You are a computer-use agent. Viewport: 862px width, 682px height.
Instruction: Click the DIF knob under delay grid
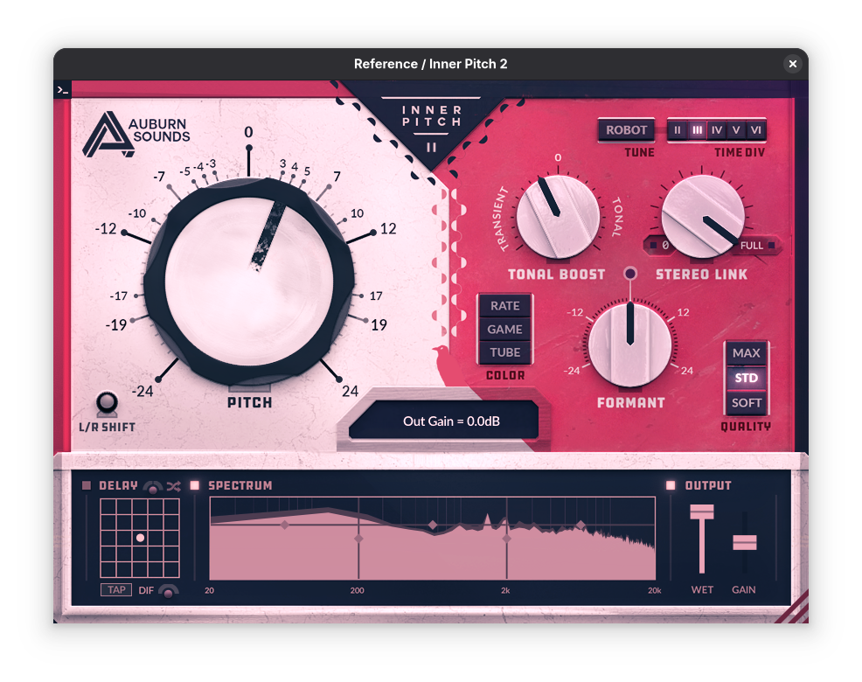point(168,590)
